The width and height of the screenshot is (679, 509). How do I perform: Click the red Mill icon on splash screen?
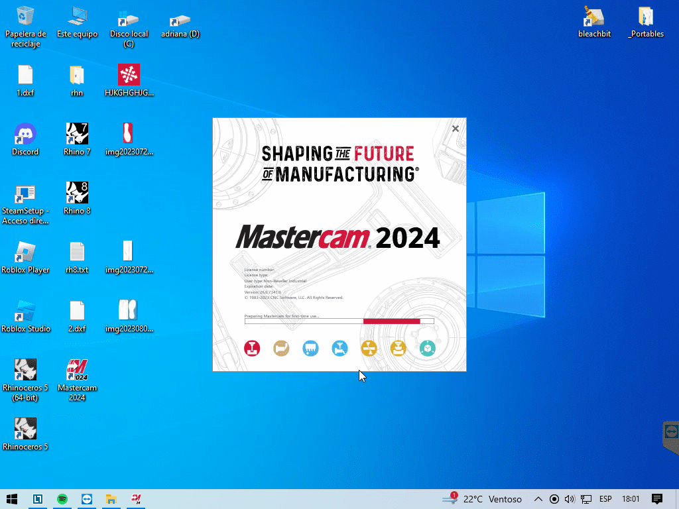[x=252, y=348]
